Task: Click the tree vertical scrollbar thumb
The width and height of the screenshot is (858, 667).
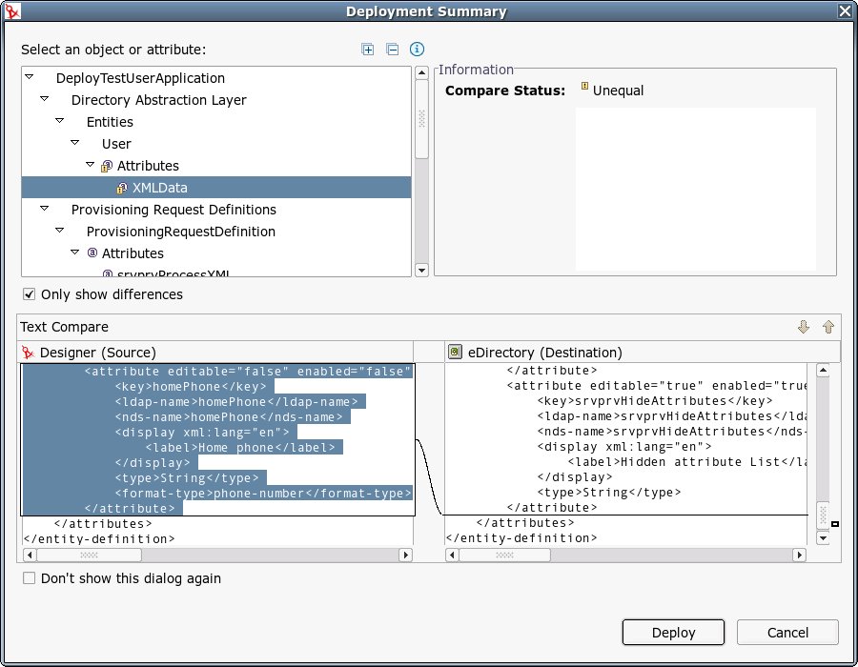Action: (421, 119)
